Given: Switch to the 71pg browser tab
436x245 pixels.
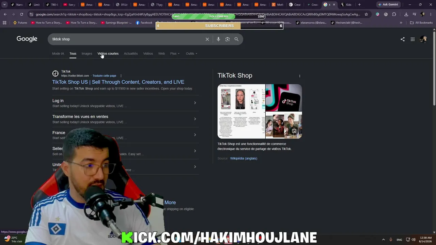Looking at the screenshot, I should click(157, 5).
